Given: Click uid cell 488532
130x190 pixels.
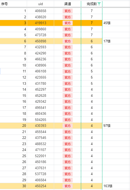Looking at the screenshot, I should coord(40,144).
